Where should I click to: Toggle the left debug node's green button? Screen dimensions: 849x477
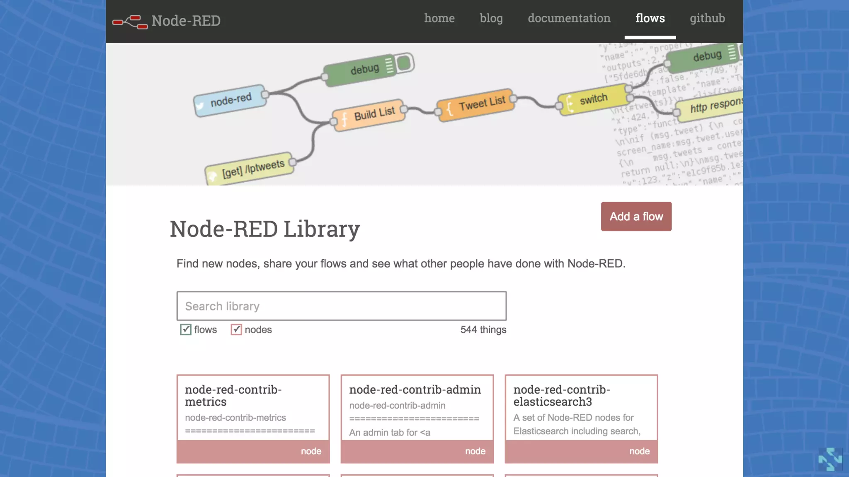point(404,63)
